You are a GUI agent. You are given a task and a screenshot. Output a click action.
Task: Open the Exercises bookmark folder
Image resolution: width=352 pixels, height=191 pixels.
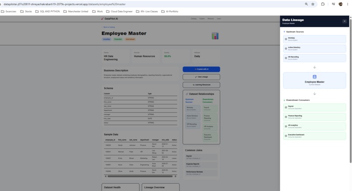[x=9, y=11]
